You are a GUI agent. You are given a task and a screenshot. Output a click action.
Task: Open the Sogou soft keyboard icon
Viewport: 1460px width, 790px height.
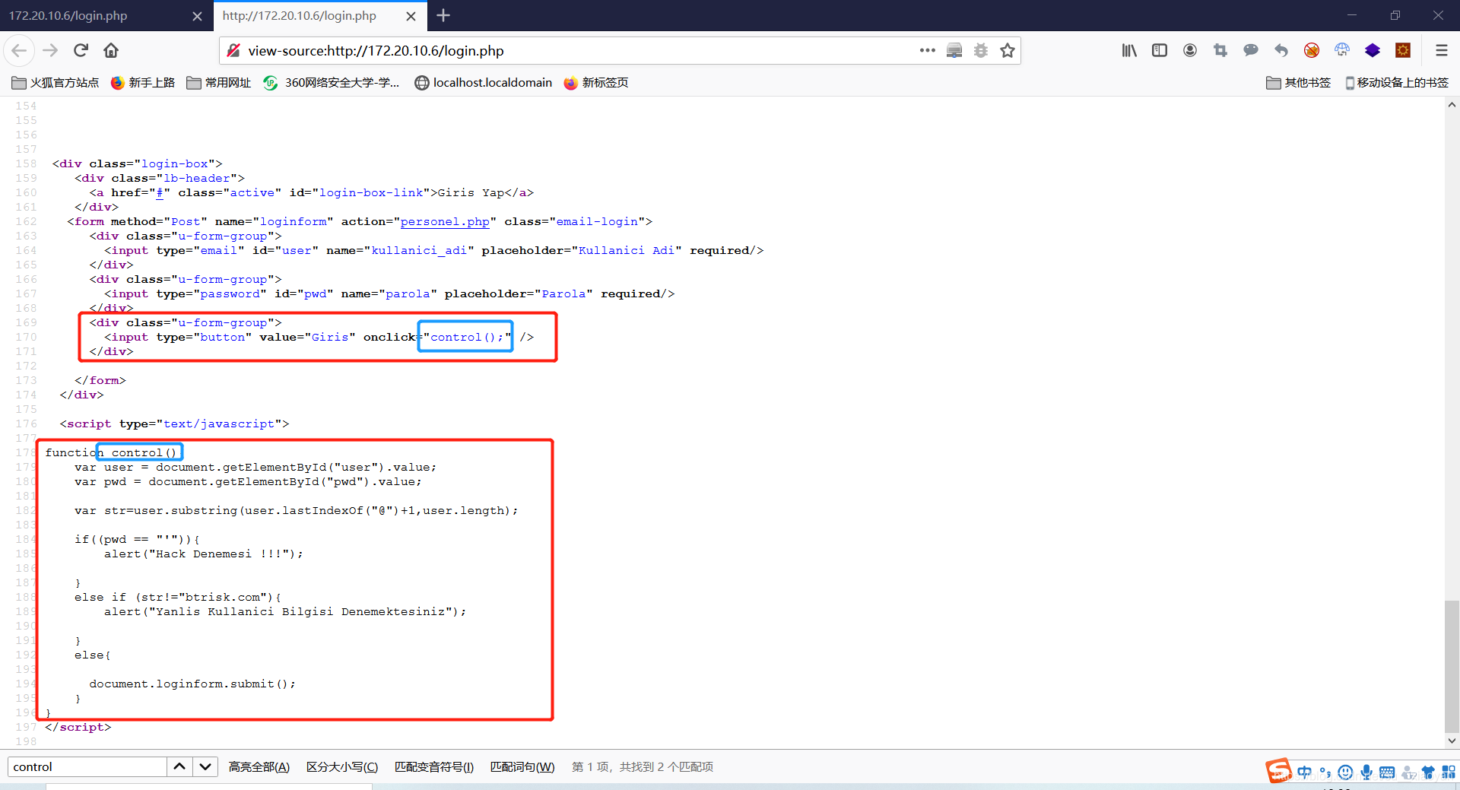pos(1387,773)
